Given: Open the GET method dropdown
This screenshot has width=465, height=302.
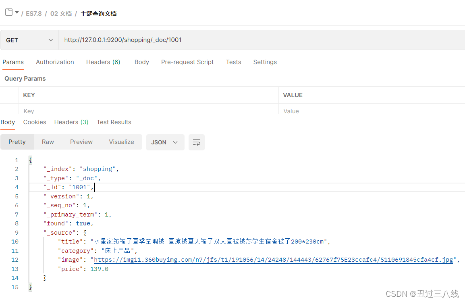Looking at the screenshot, I should click(x=29, y=40).
